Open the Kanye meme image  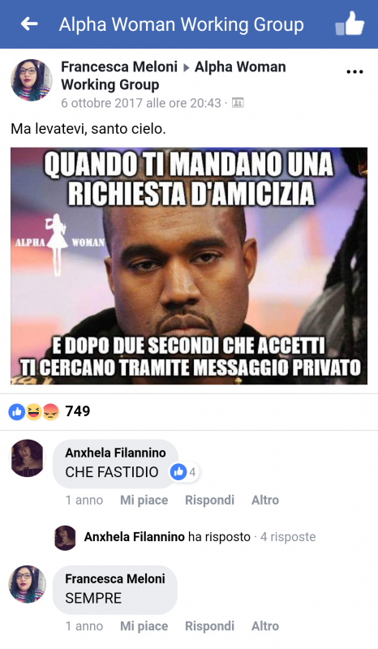click(x=189, y=266)
